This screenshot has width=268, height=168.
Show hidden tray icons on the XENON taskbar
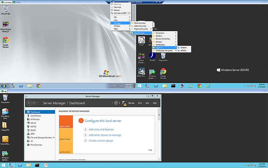(245, 86)
